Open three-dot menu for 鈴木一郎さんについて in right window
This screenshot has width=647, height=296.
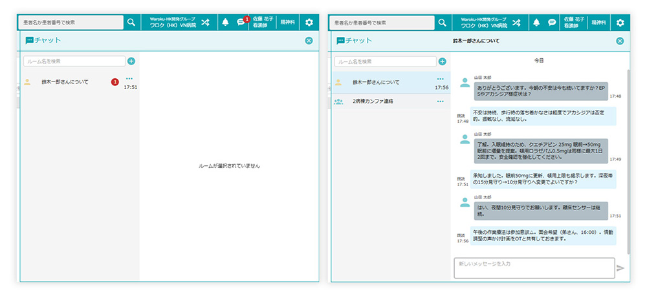pos(441,79)
